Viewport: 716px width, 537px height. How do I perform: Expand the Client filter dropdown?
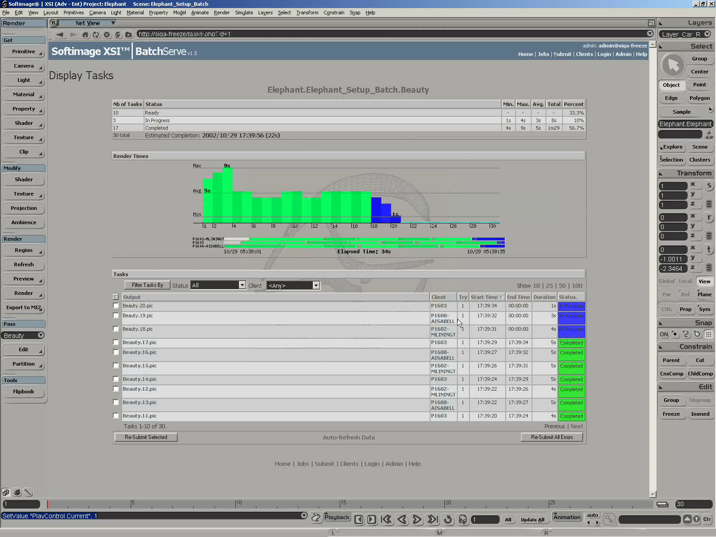[x=316, y=286]
